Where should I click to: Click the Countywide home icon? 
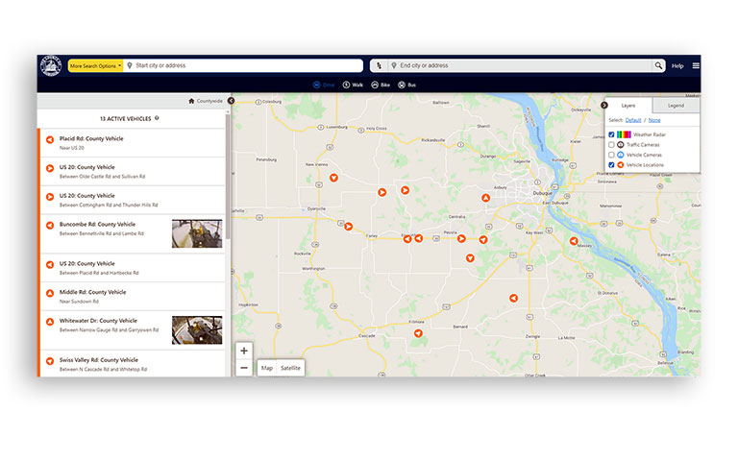192,100
